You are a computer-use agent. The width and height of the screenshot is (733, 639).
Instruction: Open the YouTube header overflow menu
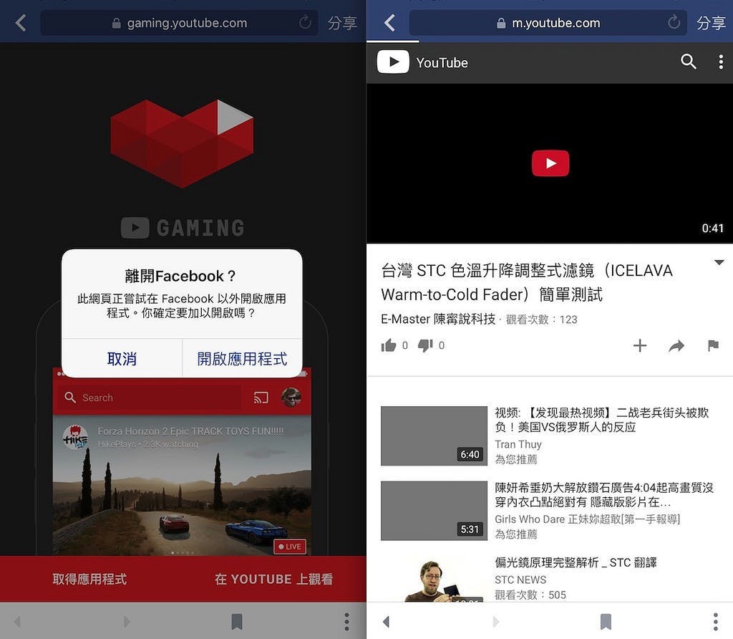721,62
